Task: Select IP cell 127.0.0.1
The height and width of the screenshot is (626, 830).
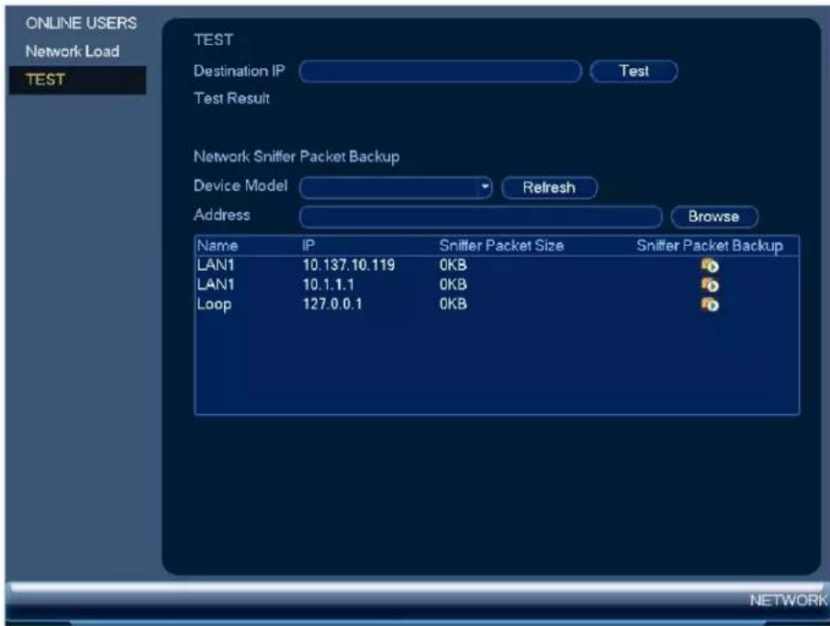Action: [332, 304]
